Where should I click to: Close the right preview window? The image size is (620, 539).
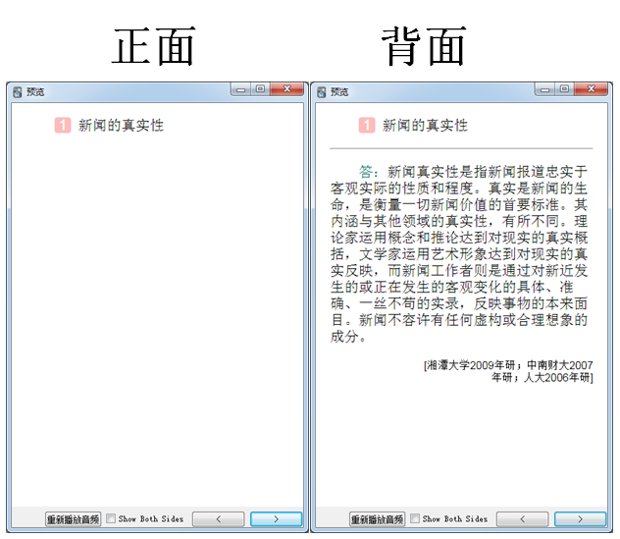coord(592,89)
